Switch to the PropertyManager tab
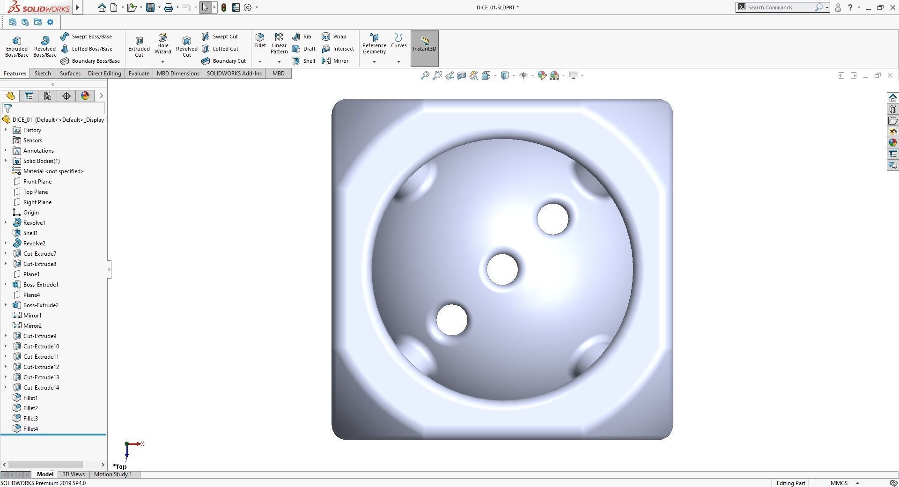 click(29, 96)
